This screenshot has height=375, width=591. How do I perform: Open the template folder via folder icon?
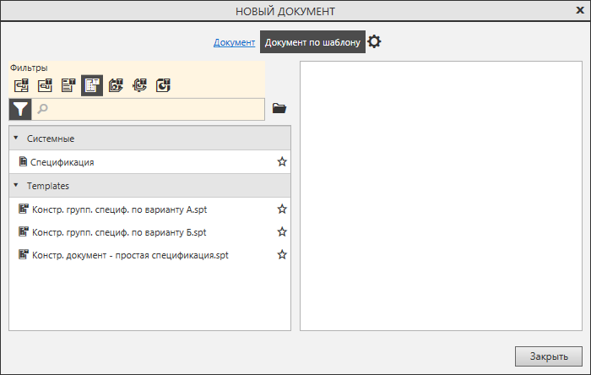pos(279,108)
